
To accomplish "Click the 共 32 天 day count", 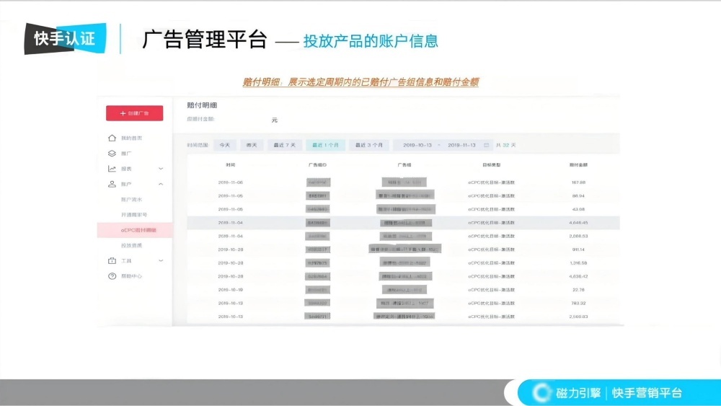I will pos(506,145).
